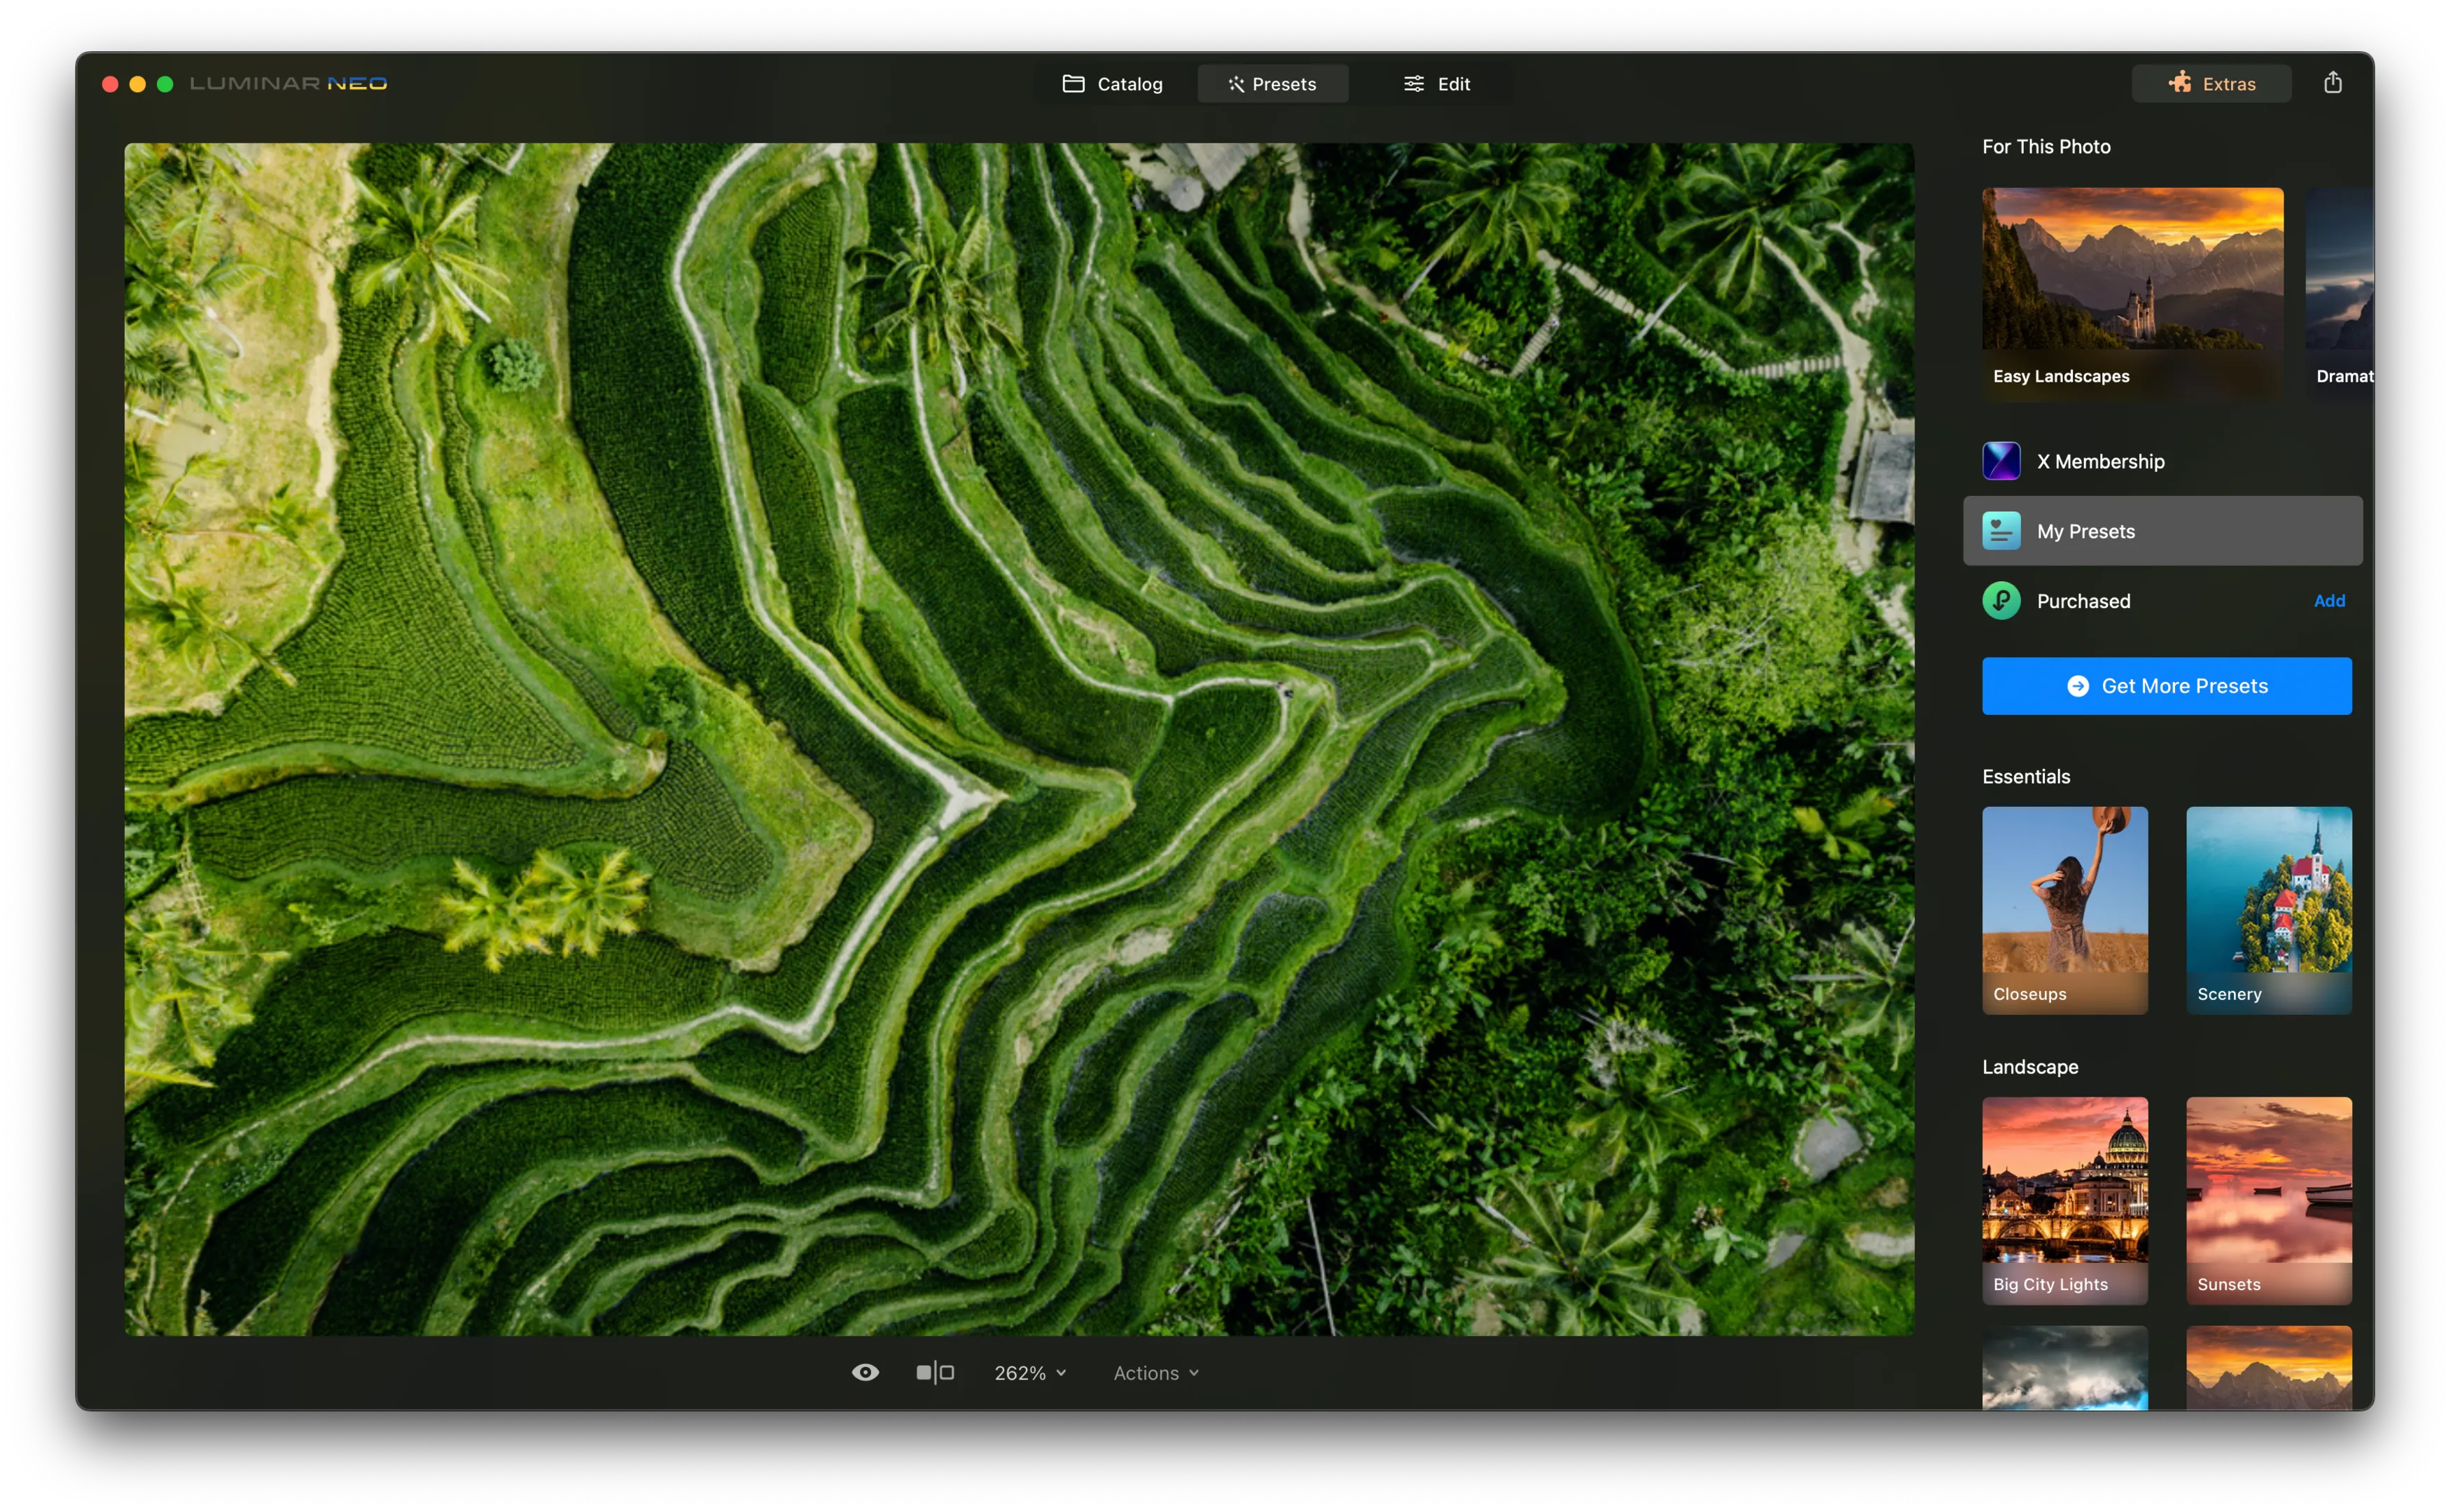Click the Get More Presets button

click(x=2166, y=686)
